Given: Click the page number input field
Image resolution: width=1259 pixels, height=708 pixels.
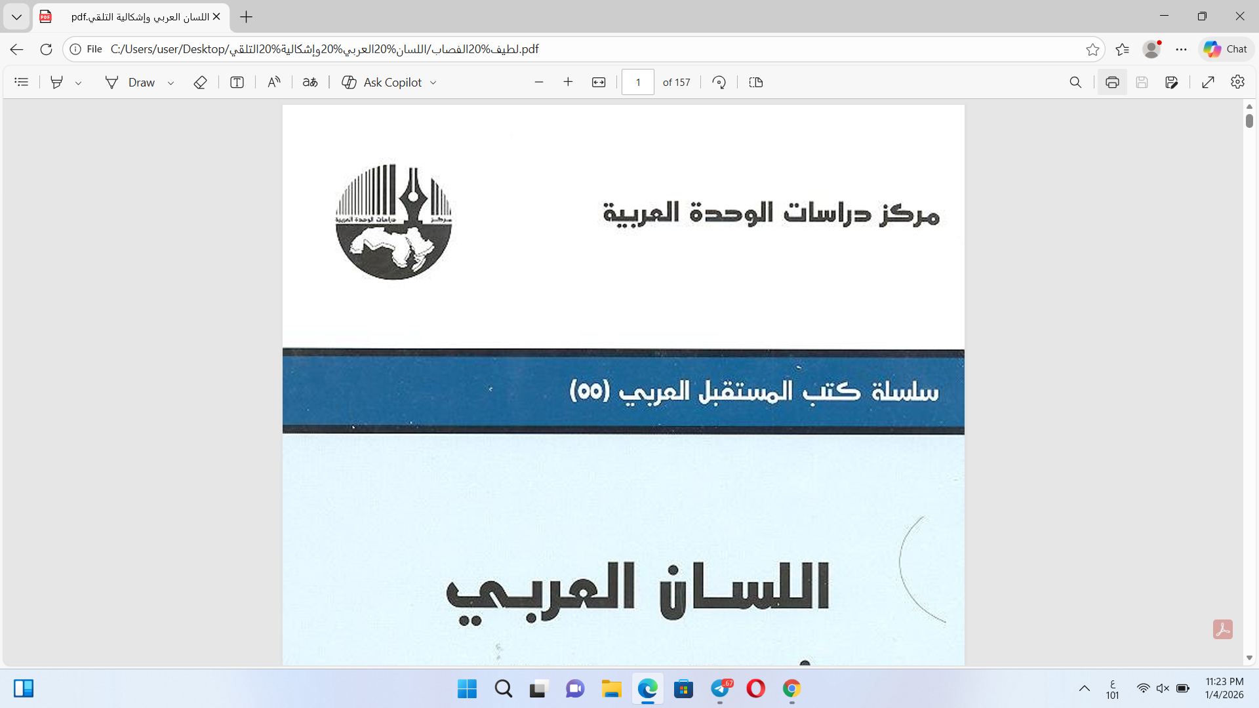Looking at the screenshot, I should coord(638,82).
